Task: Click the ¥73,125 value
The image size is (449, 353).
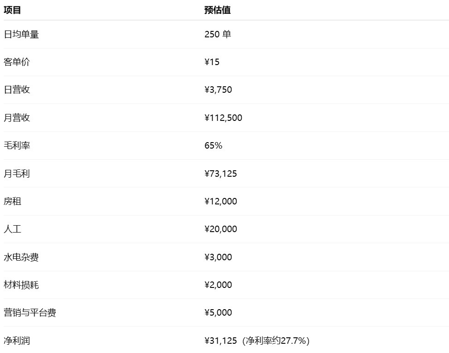Action: click(x=221, y=174)
